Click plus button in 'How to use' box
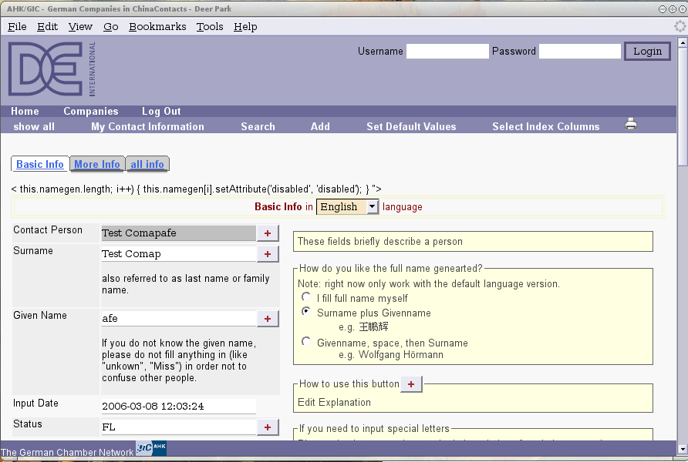 [411, 384]
